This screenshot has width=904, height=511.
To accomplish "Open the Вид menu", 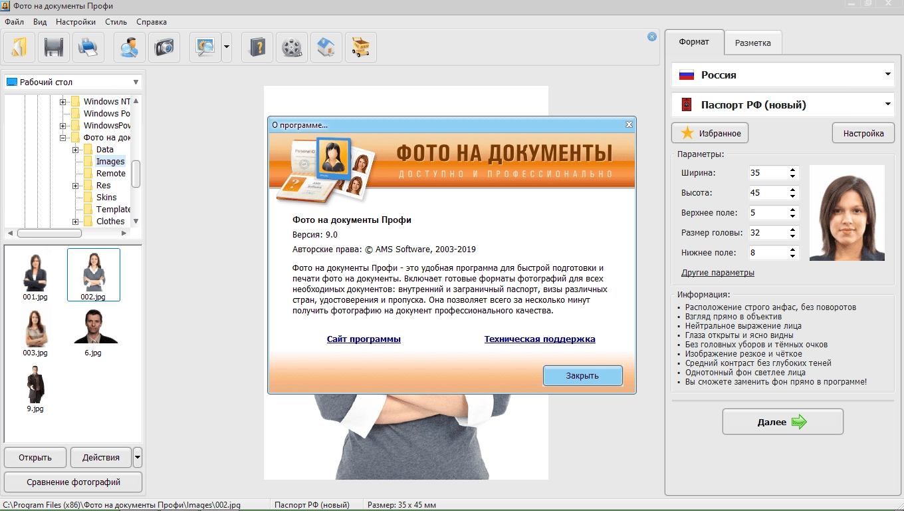I will pos(40,22).
